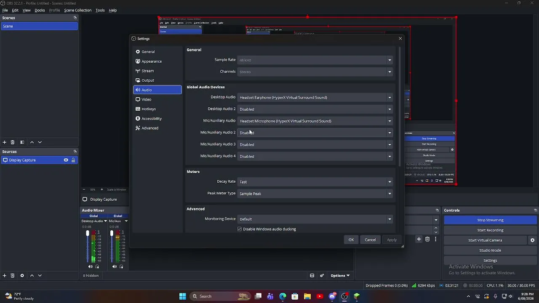Viewport: 539px width, 303px height.
Task: Zoom in on the preview with plus
Action: [x=101, y=189]
